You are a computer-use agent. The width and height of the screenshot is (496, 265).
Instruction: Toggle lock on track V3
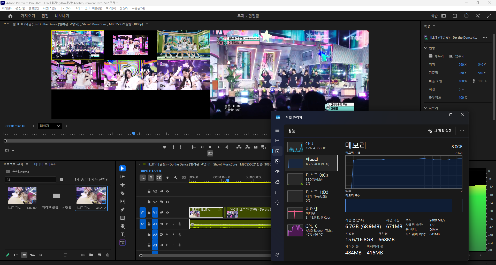[x=149, y=191]
